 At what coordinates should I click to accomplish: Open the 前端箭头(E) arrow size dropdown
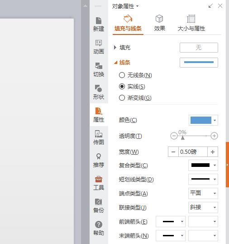click(203, 221)
